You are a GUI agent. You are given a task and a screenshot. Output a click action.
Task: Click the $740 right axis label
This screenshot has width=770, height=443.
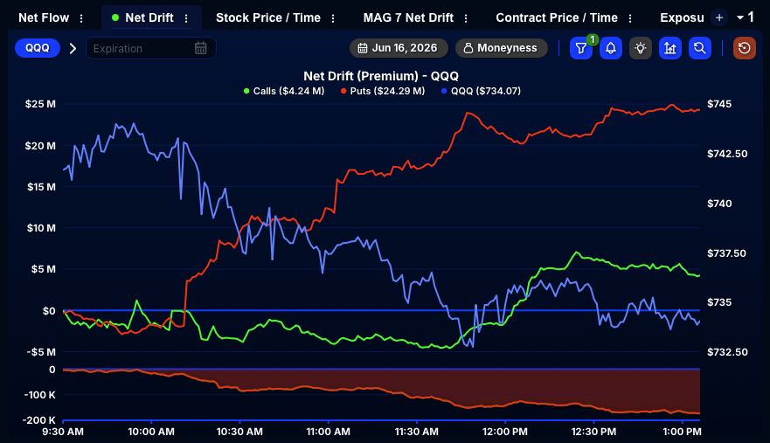tap(719, 204)
